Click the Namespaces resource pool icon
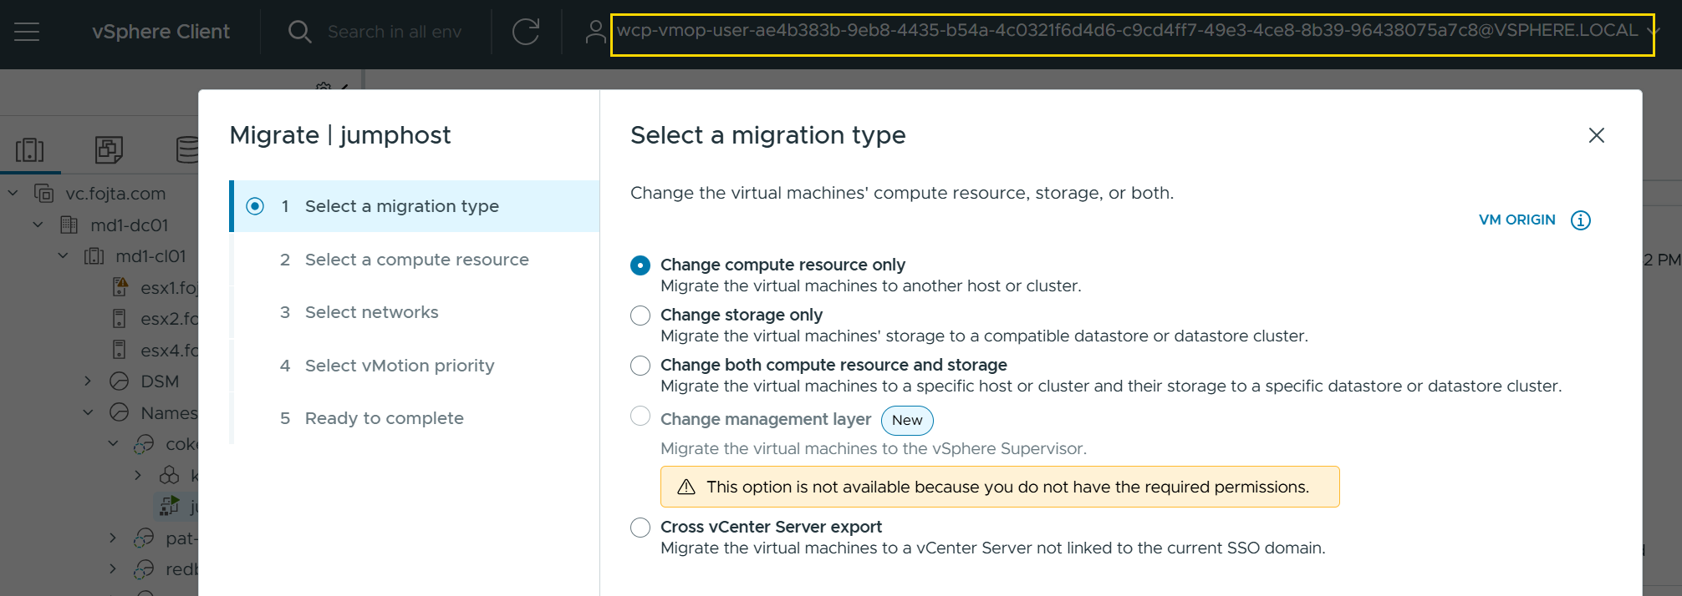The width and height of the screenshot is (1682, 596). tap(120, 412)
